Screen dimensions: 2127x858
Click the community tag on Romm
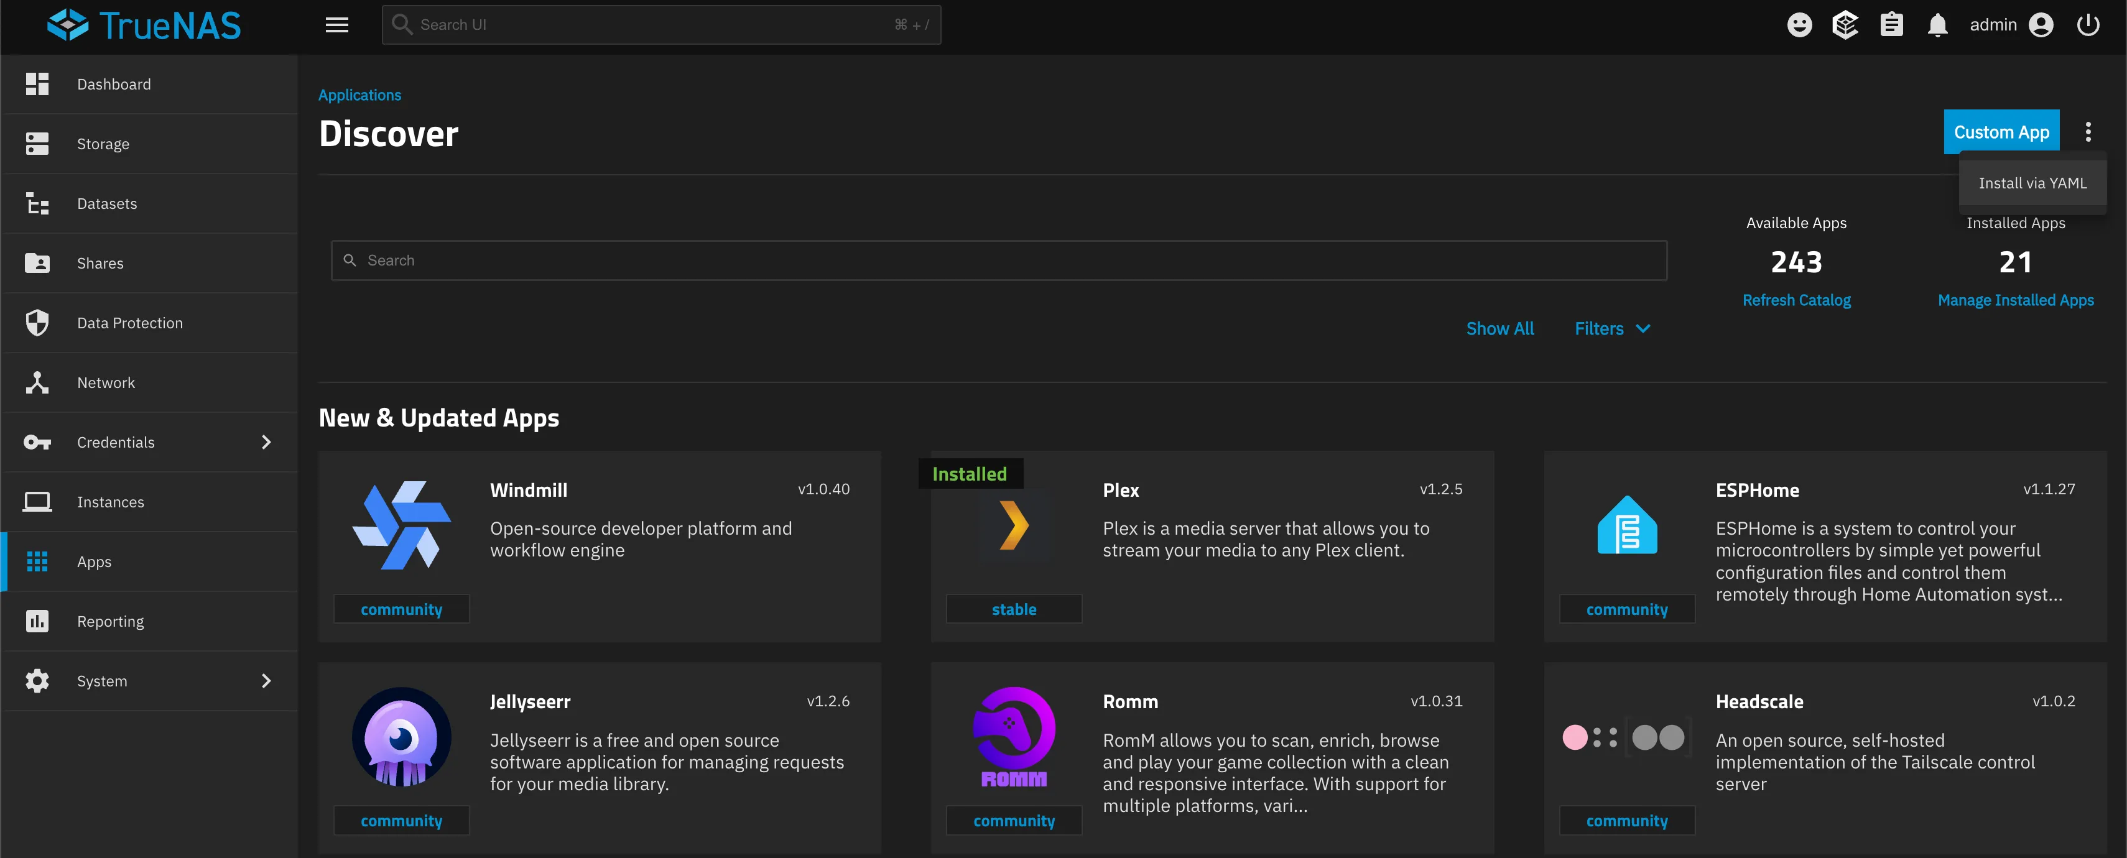(x=1014, y=820)
